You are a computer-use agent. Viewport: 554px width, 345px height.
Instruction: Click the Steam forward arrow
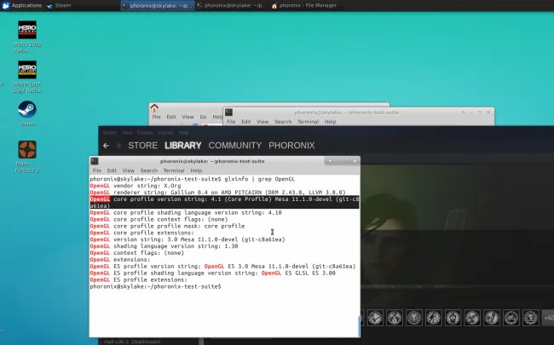pos(118,146)
